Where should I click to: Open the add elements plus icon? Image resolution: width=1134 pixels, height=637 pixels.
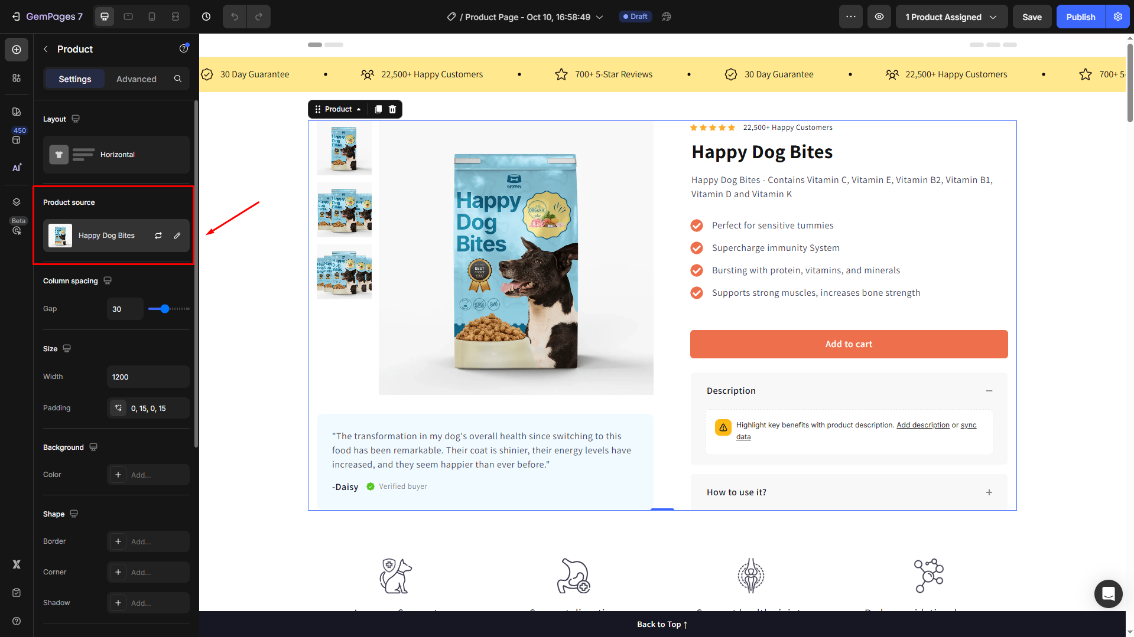pyautogui.click(x=17, y=50)
